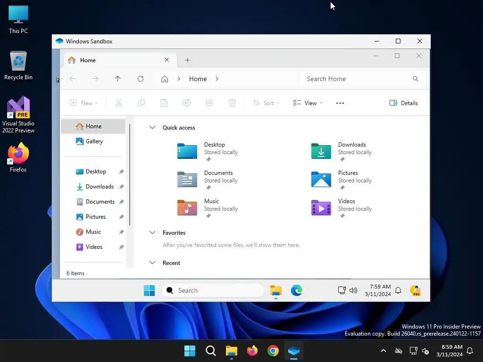
Task: Select Videos in navigation pane
Action: [93, 247]
